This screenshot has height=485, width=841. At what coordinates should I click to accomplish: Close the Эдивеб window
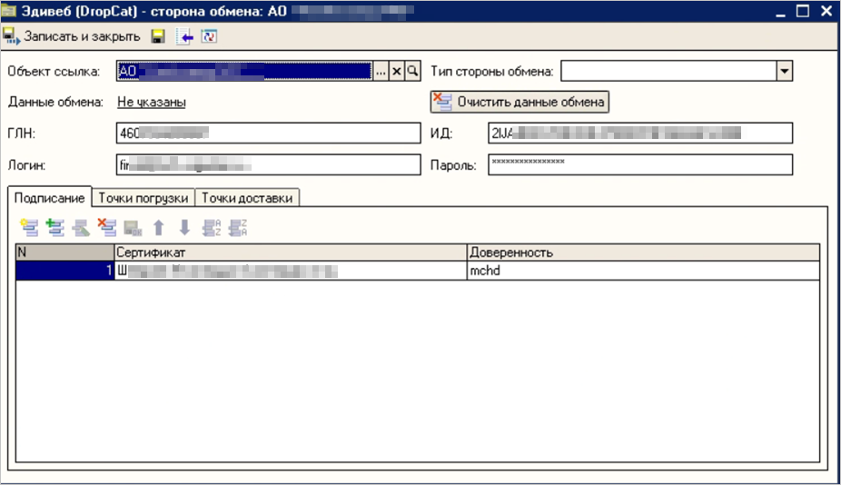point(826,11)
